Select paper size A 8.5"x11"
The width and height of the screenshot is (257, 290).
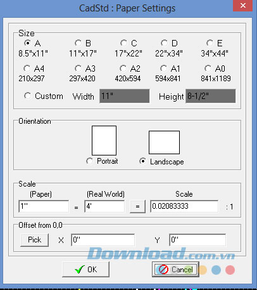[27, 43]
